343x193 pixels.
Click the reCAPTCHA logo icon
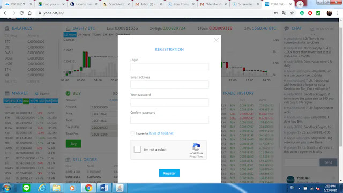click(x=196, y=147)
